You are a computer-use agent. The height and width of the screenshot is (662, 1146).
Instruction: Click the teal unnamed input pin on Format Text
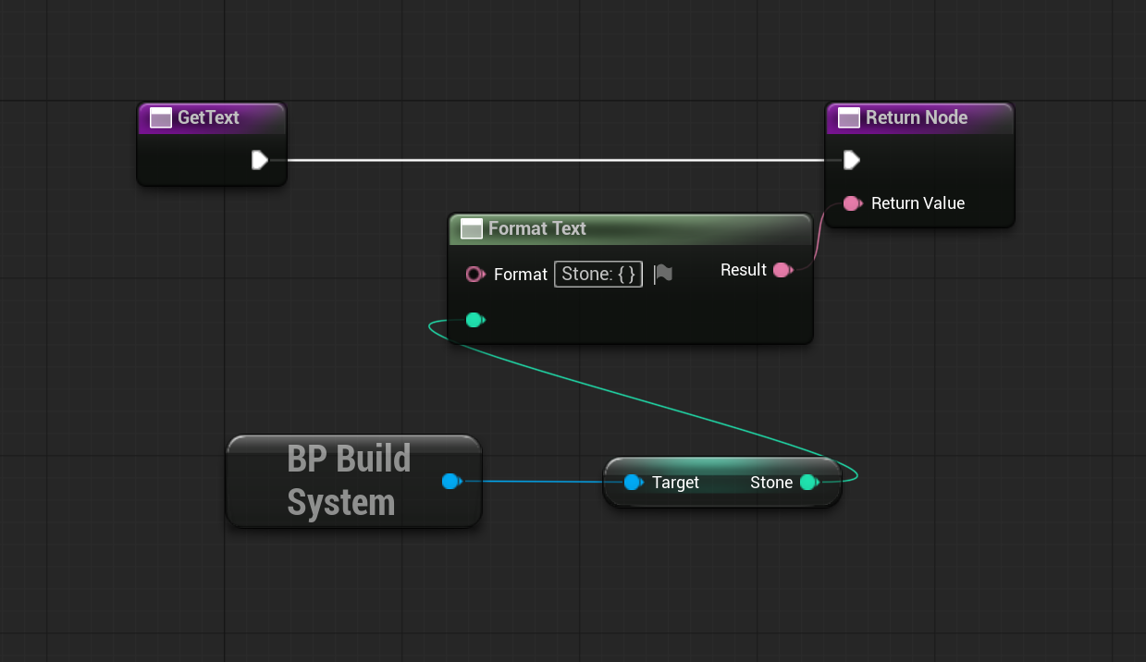click(474, 320)
